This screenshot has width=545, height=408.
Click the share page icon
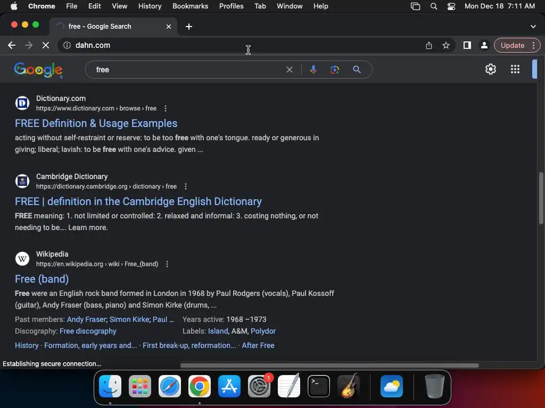point(429,45)
